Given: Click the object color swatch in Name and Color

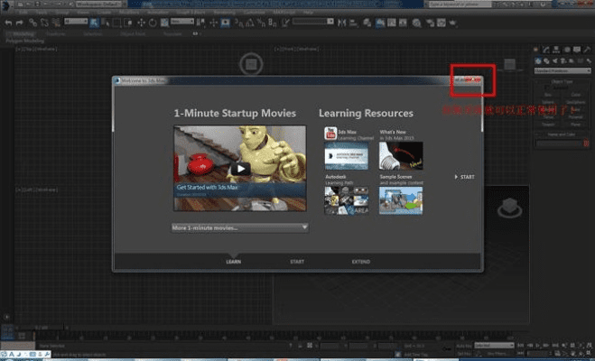Looking at the screenshot, I should click(x=585, y=143).
